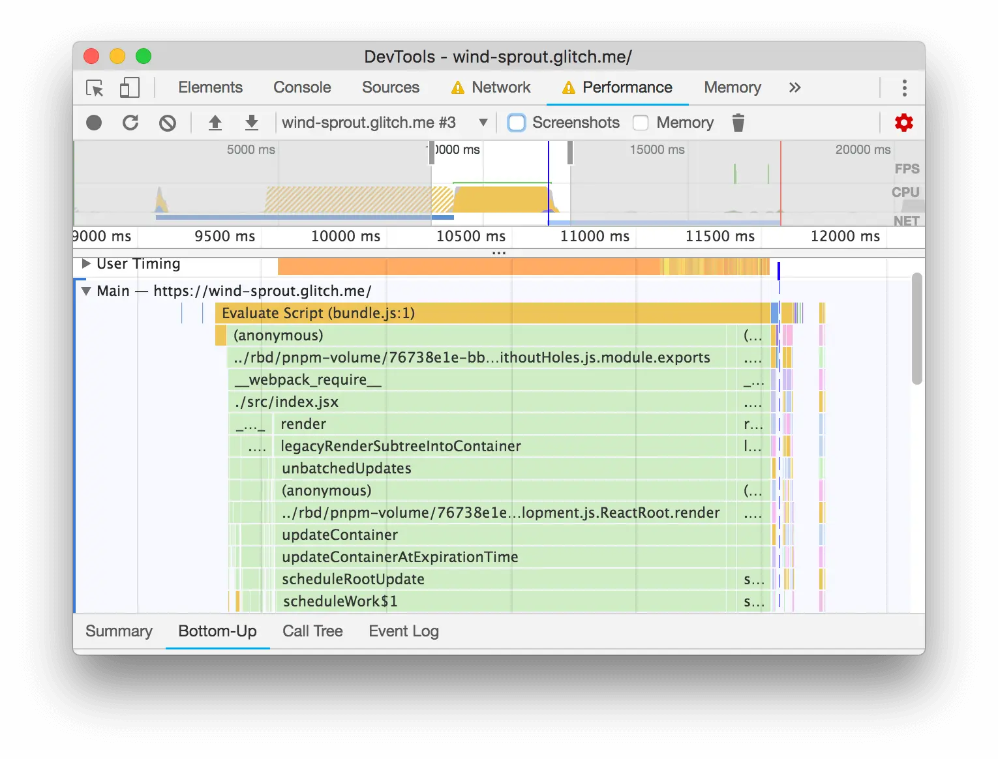The height and width of the screenshot is (759, 998).
Task: Start recording with the record button
Action: pos(94,123)
